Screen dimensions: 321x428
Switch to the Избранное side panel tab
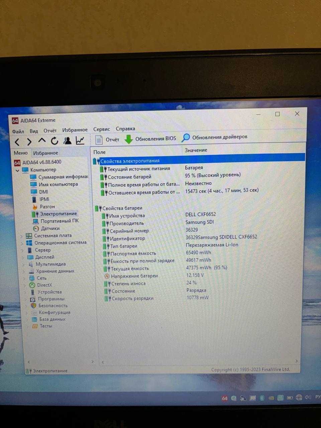[x=45, y=153]
